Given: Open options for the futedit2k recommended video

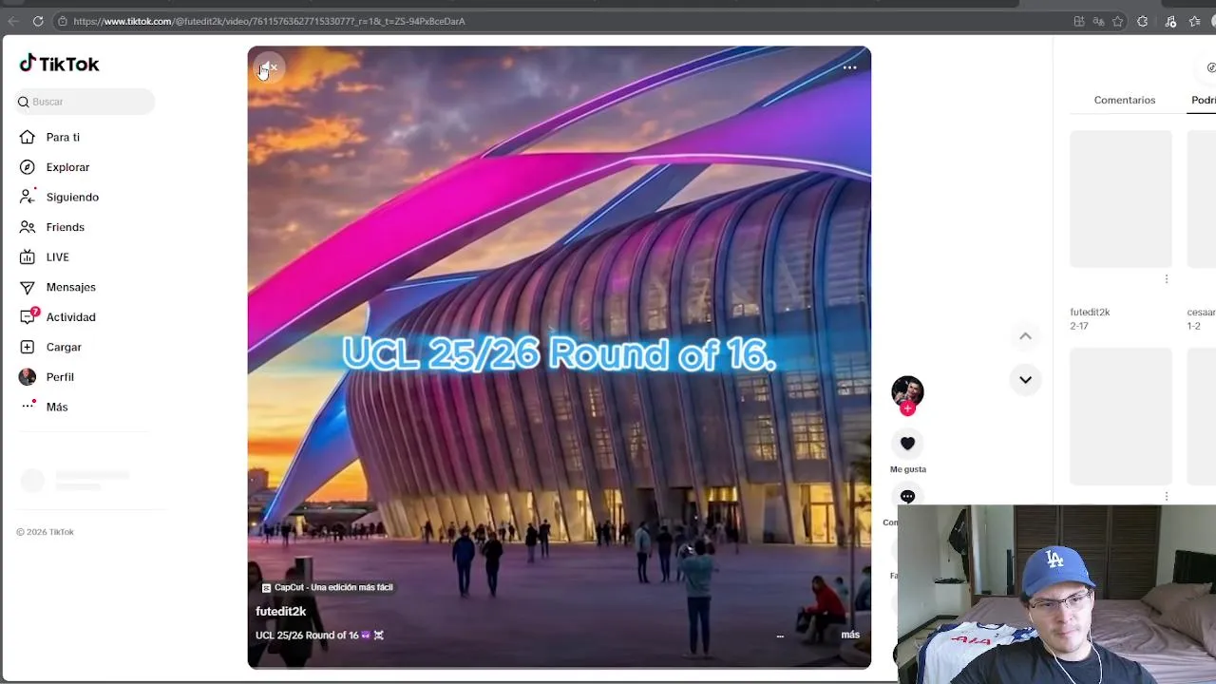Looking at the screenshot, I should pyautogui.click(x=1167, y=279).
